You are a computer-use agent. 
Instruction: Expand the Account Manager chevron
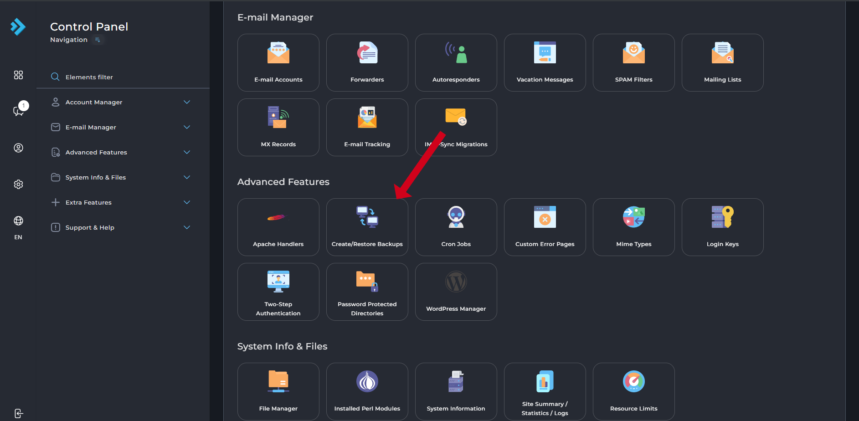tap(187, 102)
